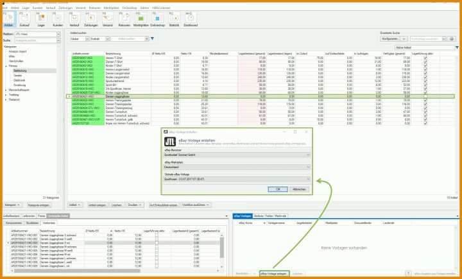462x279 pixels.
Task: Select the Sportunterhemd article row
Action: (262, 81)
